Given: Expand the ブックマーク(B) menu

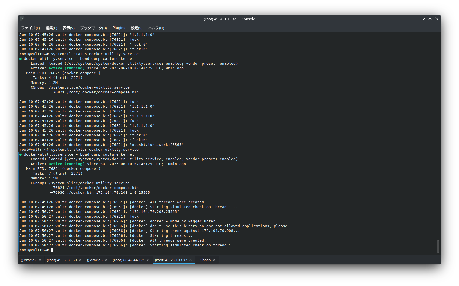Looking at the screenshot, I should pos(93,28).
